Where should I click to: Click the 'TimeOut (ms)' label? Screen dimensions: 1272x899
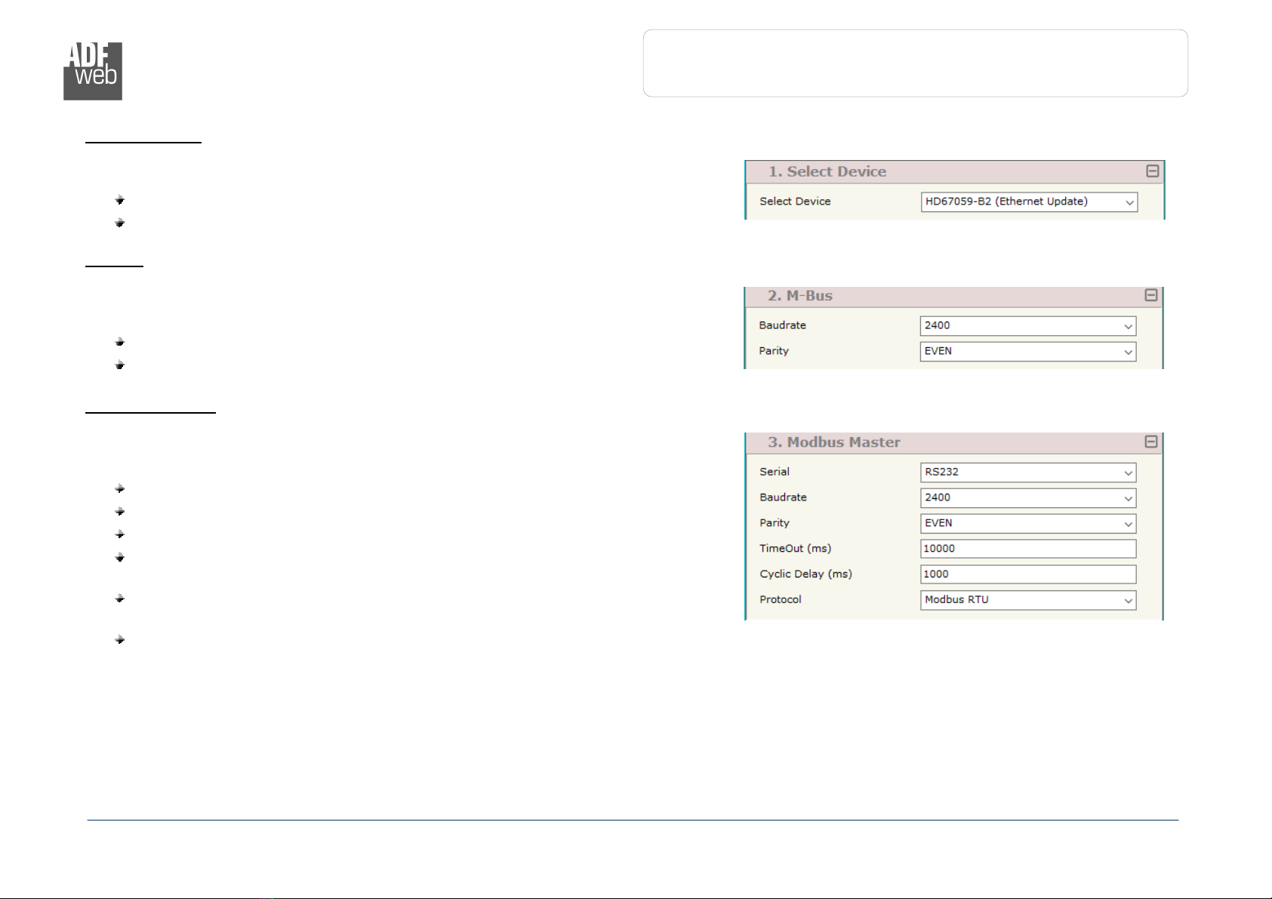(795, 548)
